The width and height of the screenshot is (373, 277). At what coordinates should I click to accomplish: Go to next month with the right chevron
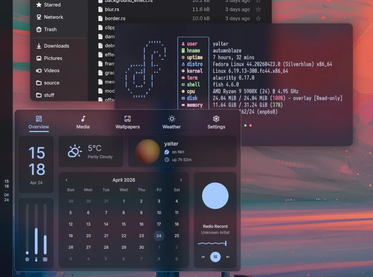[181, 180]
